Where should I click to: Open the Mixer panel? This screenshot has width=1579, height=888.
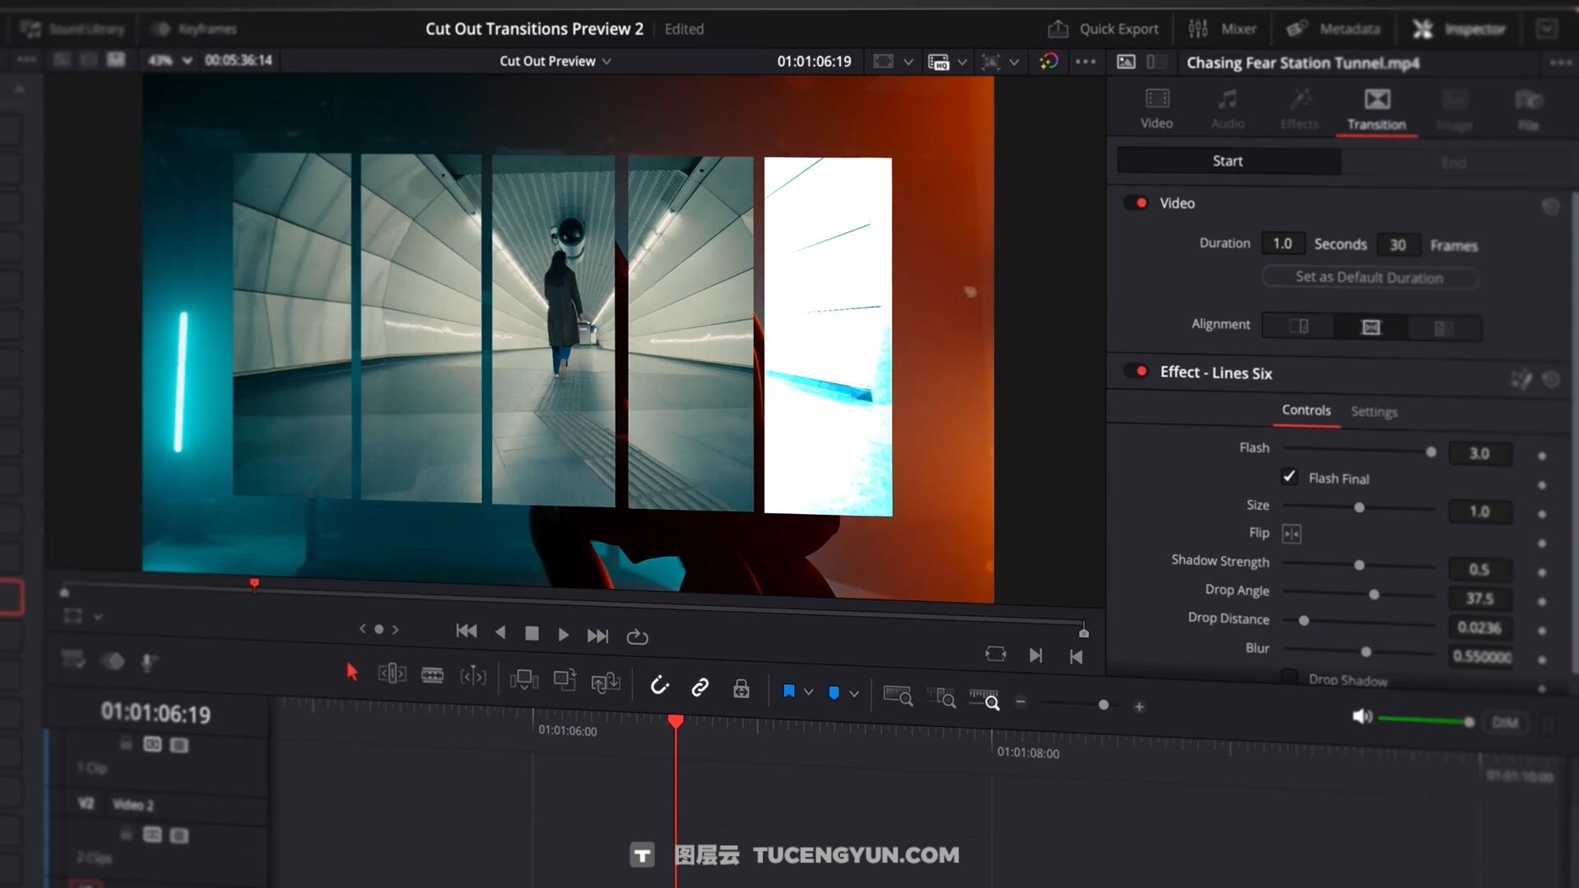point(1223,29)
